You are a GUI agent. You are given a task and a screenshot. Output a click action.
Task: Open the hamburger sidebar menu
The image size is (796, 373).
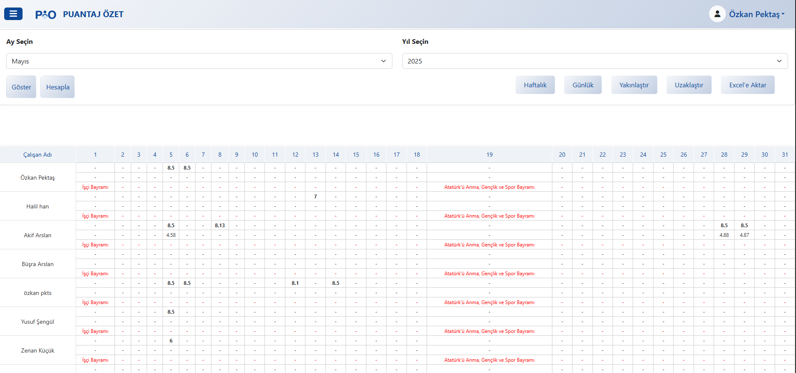click(x=13, y=14)
